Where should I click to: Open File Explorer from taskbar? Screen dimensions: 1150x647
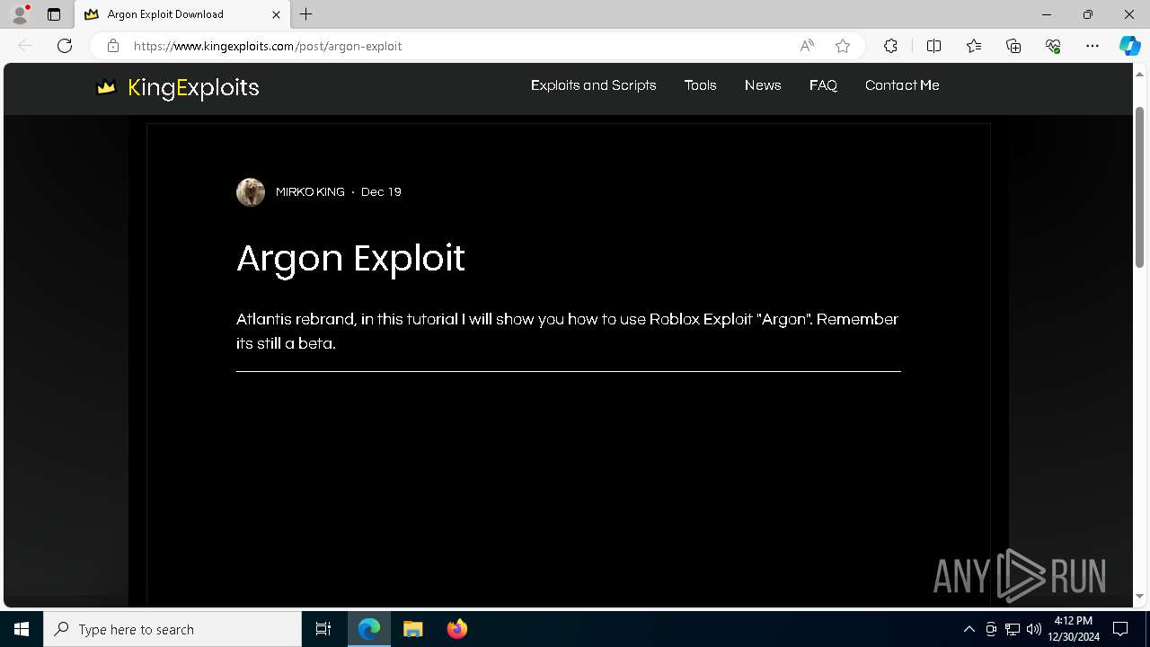(413, 629)
